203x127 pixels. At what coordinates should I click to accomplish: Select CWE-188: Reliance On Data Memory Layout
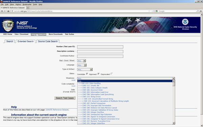click(x=125, y=108)
